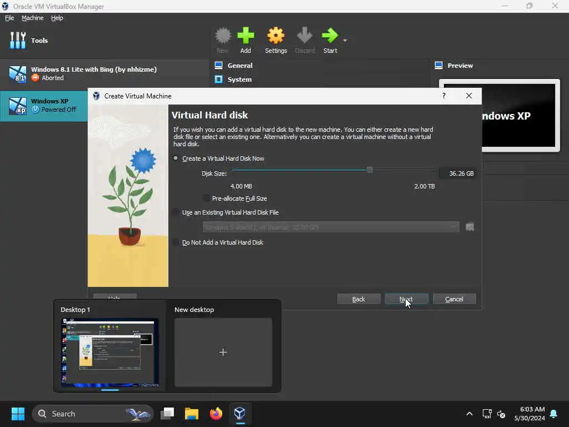Click the VirtualBox taskbar icon
This screenshot has width=569, height=427.
[x=240, y=413]
